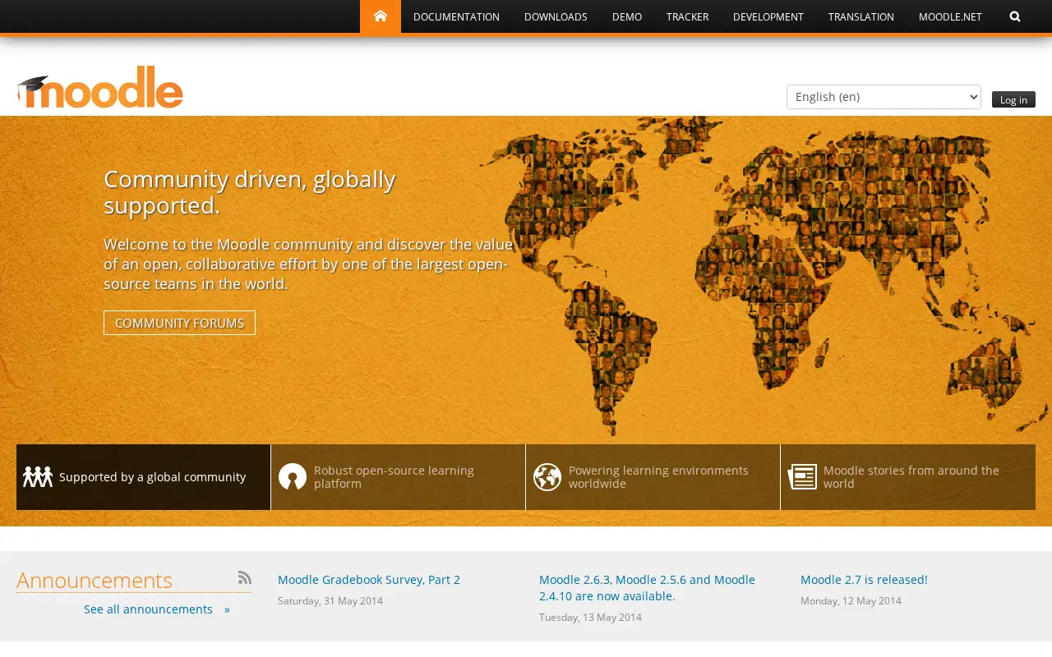Viewport: 1052px width, 657px height.
Task: Select 'Supported by a global community' tab
Action: tap(143, 477)
